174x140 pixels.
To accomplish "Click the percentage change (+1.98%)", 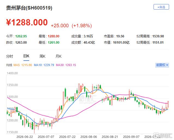I will pos(82,26).
